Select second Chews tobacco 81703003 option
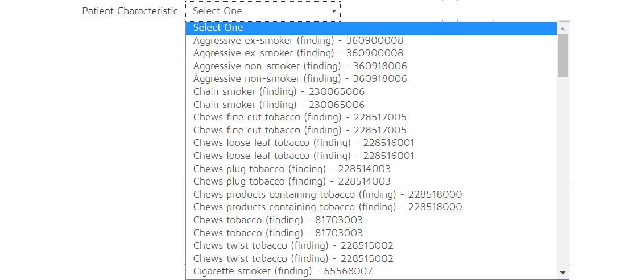The width and height of the screenshot is (637, 280). click(278, 233)
